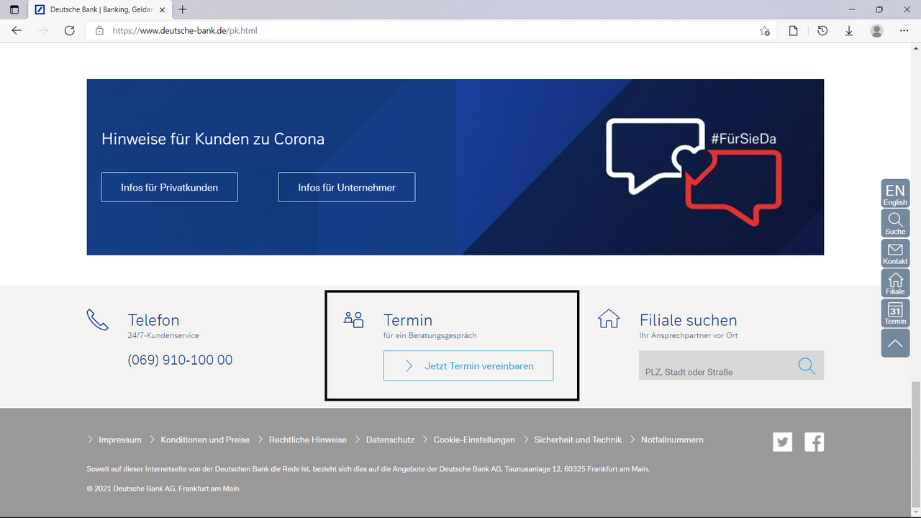Open Rechtliche Hinweise footer link

click(308, 440)
